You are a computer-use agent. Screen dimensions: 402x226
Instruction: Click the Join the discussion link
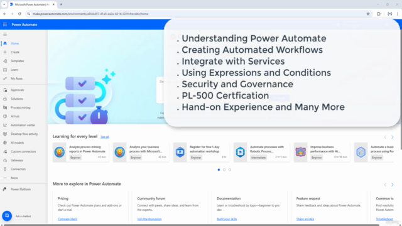(149, 219)
